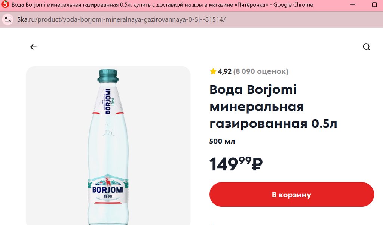
Task: Minimize the Chrome window
Action: pos(353,5)
